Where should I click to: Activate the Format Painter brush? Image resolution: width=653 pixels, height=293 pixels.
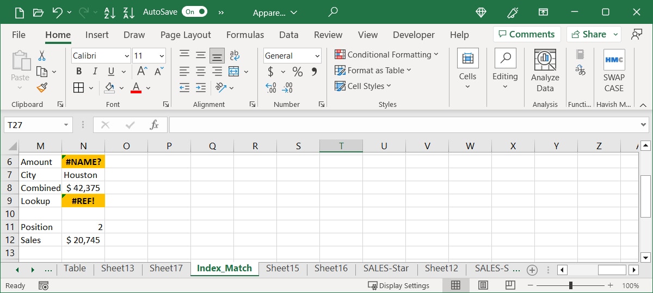[x=42, y=87]
